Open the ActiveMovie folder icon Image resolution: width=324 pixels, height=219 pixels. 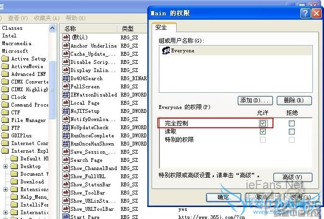click(x=5, y=66)
